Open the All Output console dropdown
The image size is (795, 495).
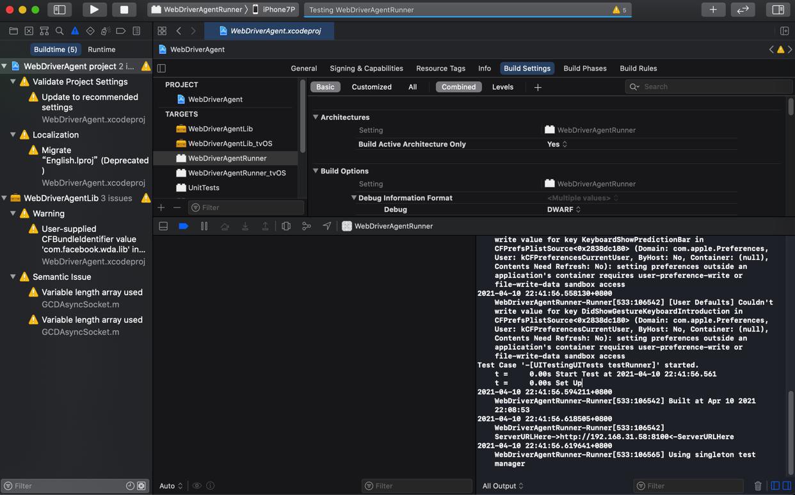point(503,486)
